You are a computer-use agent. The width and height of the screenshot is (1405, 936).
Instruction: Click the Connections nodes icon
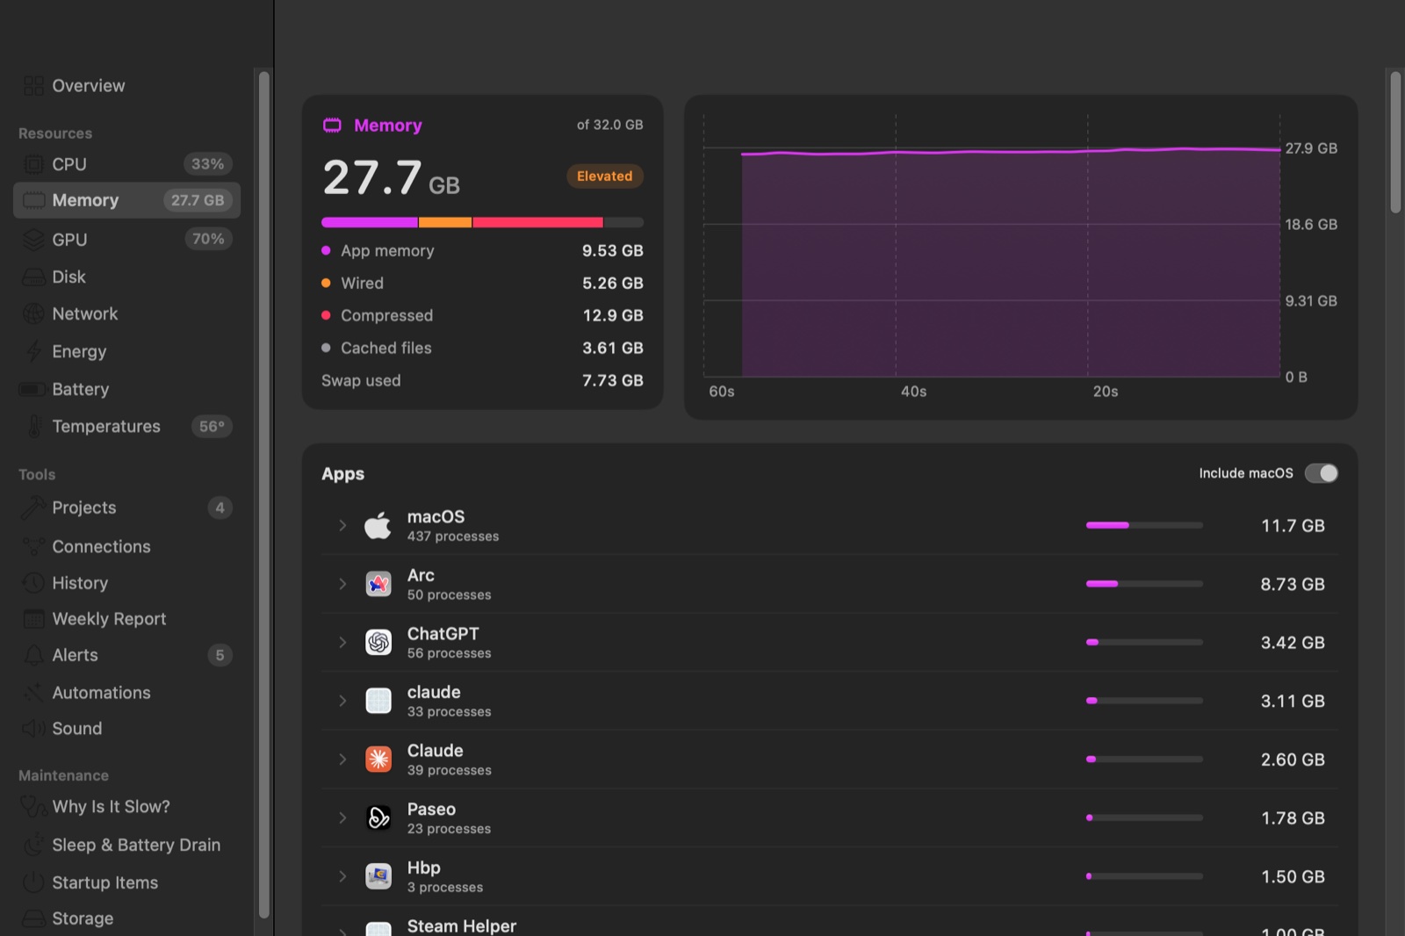[x=33, y=547]
